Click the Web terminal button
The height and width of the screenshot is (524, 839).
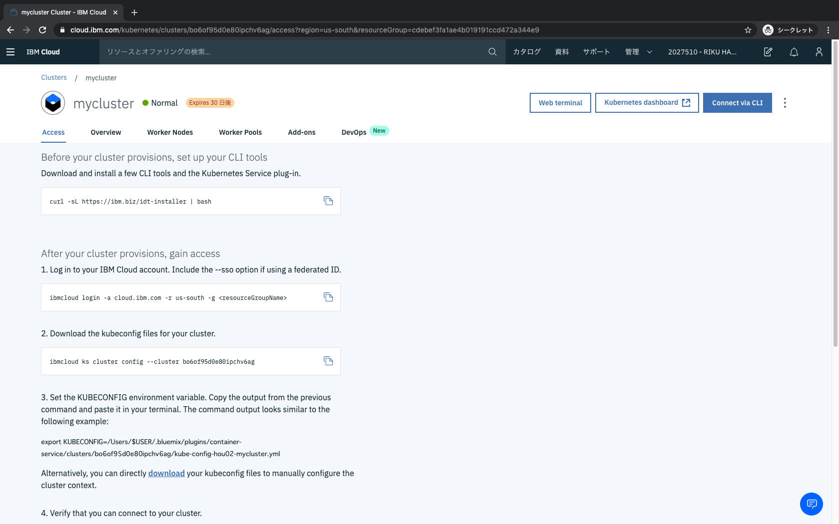(560, 103)
